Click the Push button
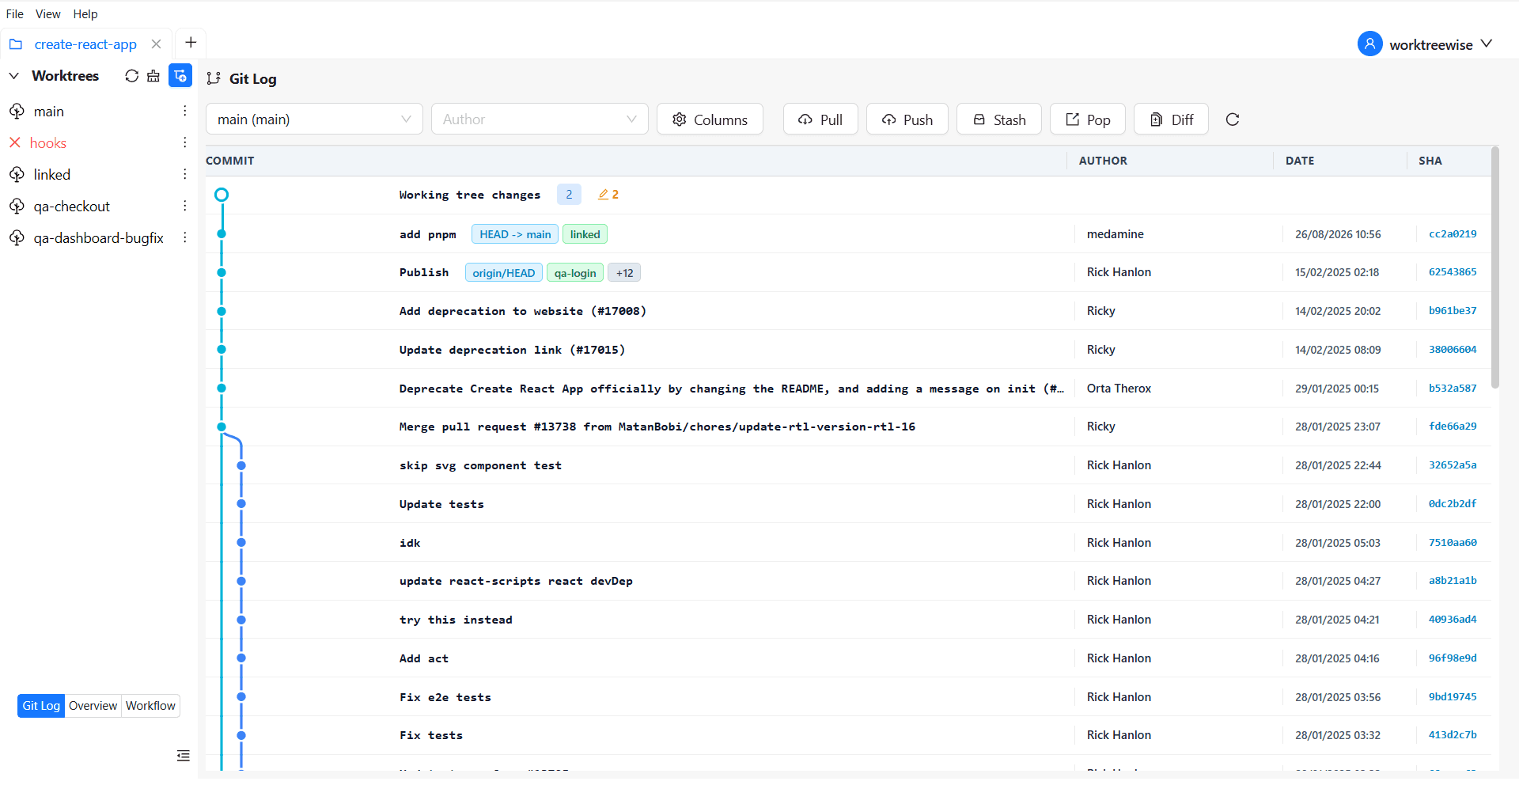The width and height of the screenshot is (1519, 785). pyautogui.click(x=907, y=119)
